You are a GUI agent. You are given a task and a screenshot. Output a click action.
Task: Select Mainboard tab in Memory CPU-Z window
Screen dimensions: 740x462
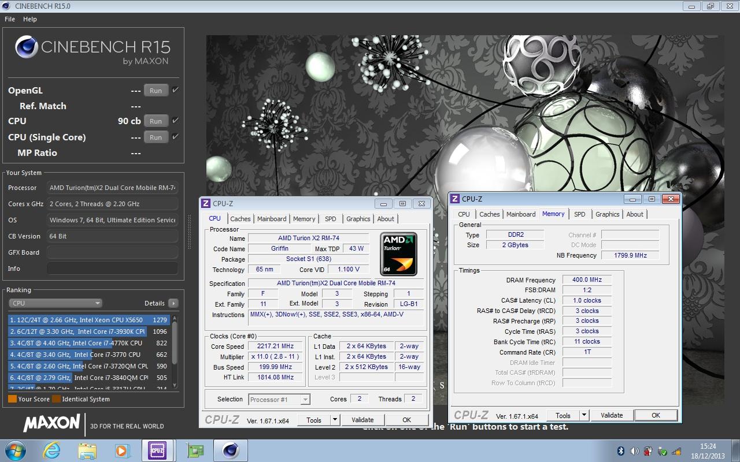coord(521,214)
